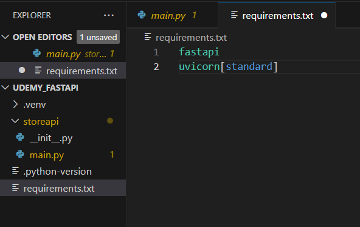
Task: Click unsaved dot beside requirements.txt in Open Editors
Action: (22, 70)
